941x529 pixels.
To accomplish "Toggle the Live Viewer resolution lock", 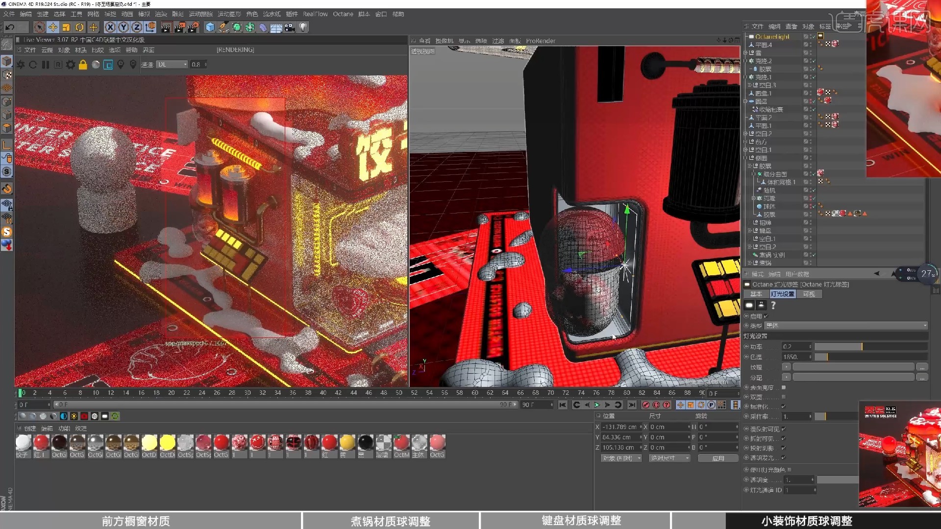I will [83, 65].
